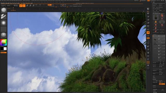Screen dimensions: 166x93
Task: Click Save As in Tool panel
Action: point(162,4)
